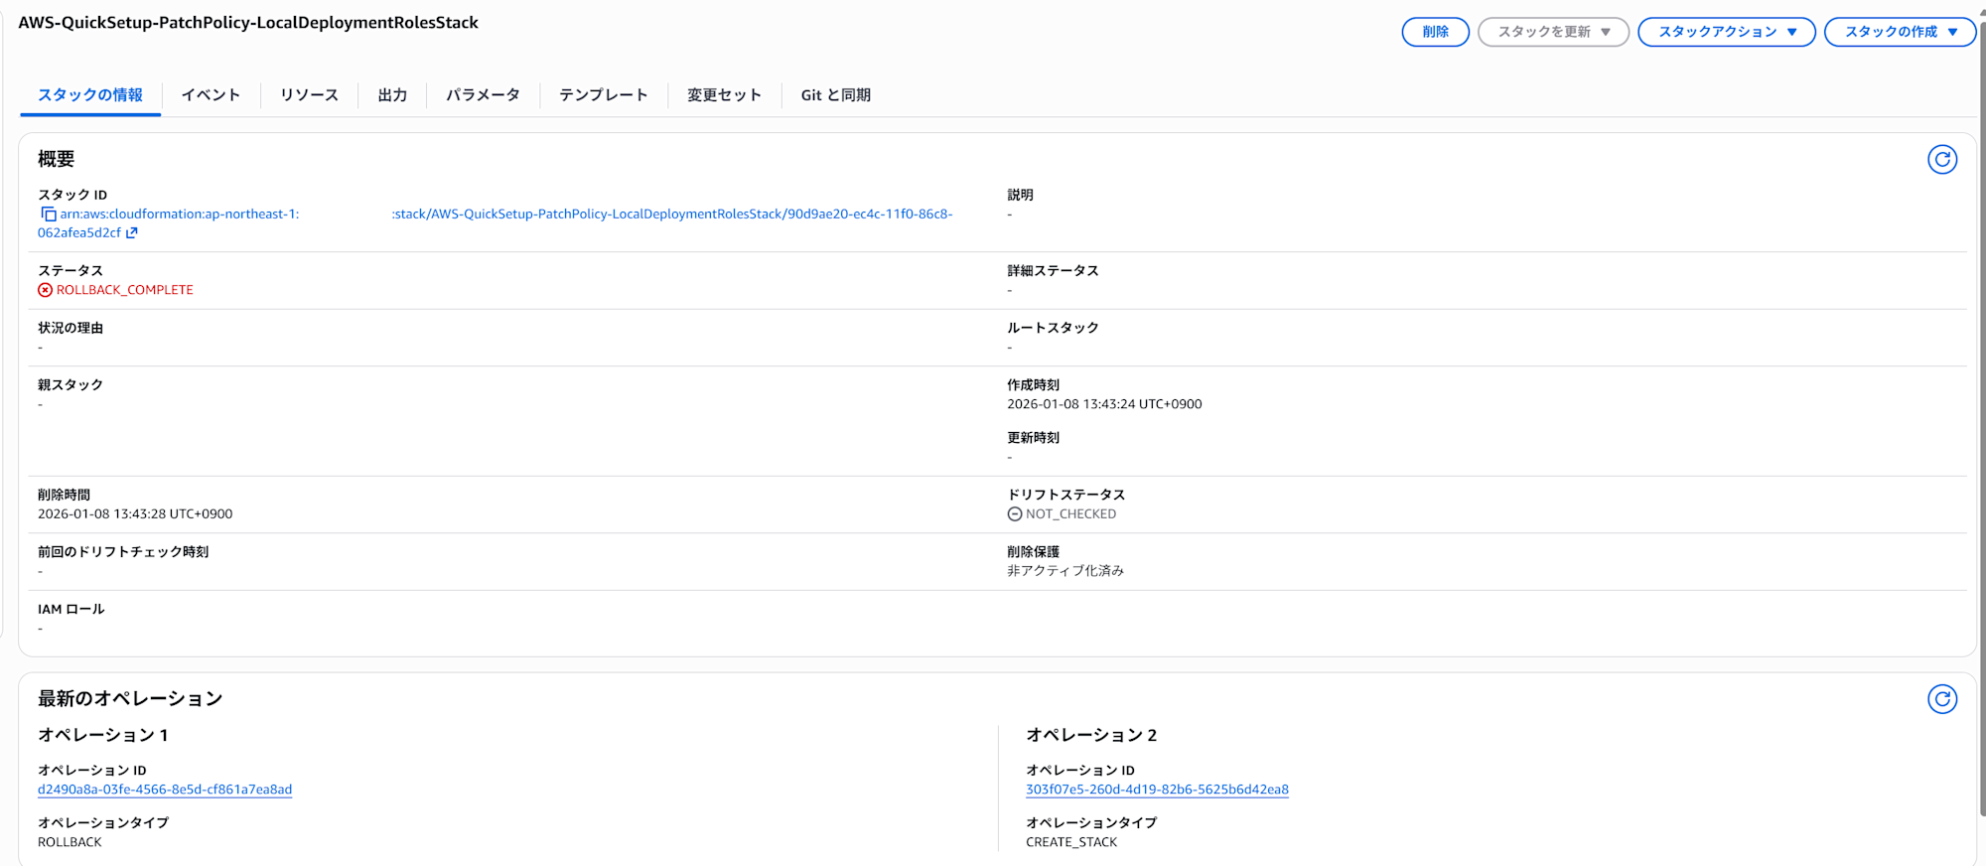
Task: Switch to the イベント tab
Action: [211, 95]
